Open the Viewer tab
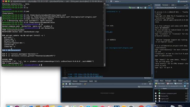Screen dimensions: 190x107 (180, 81)
